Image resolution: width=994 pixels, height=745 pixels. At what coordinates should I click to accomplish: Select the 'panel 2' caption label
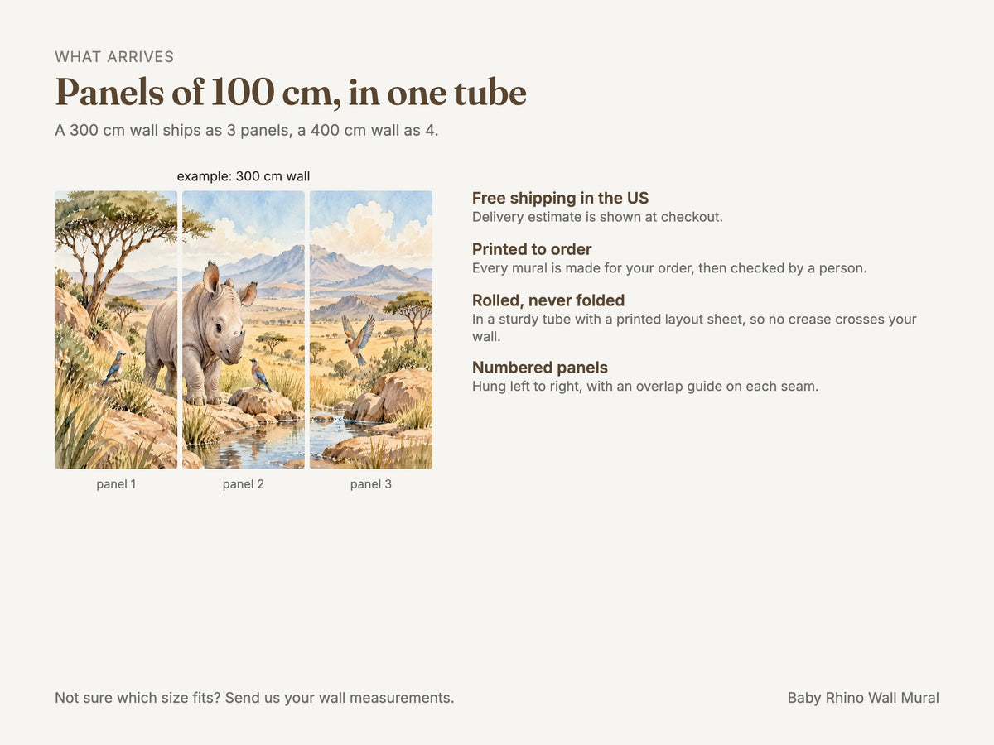(x=244, y=484)
